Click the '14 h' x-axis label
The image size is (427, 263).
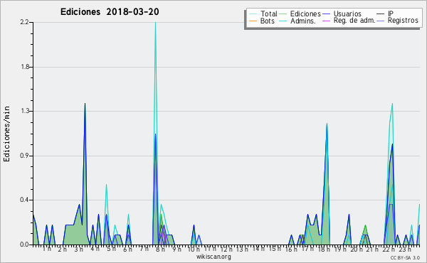click(x=258, y=249)
